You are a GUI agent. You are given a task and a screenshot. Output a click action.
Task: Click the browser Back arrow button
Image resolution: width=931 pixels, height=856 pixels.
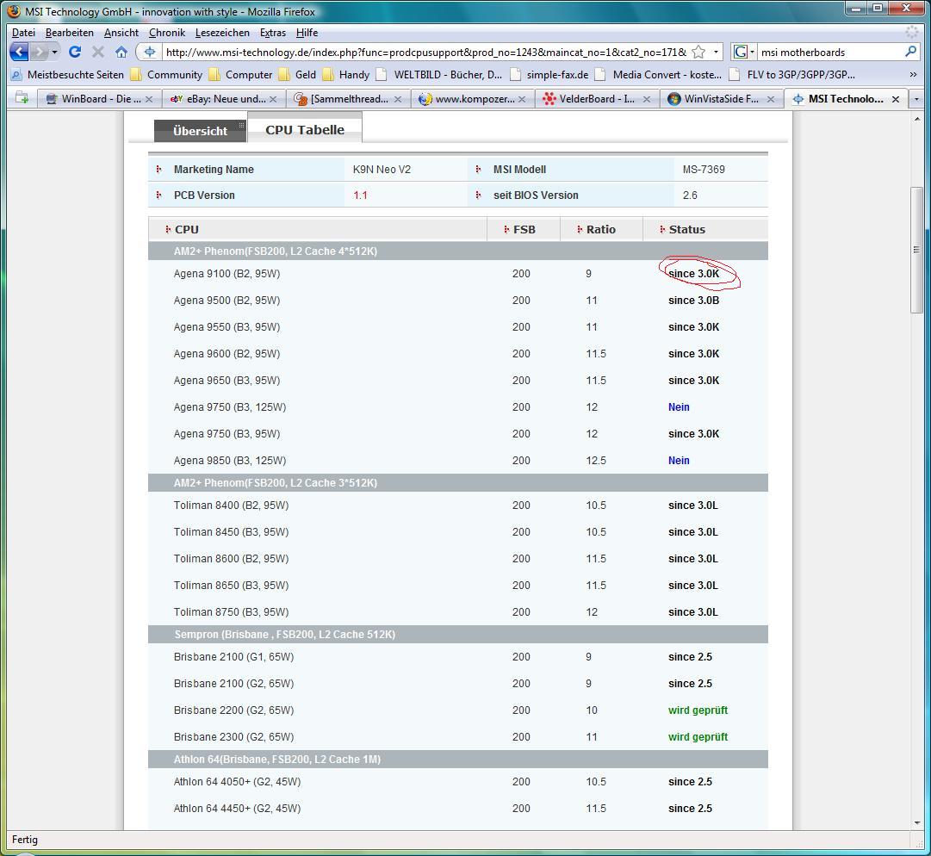[20, 53]
